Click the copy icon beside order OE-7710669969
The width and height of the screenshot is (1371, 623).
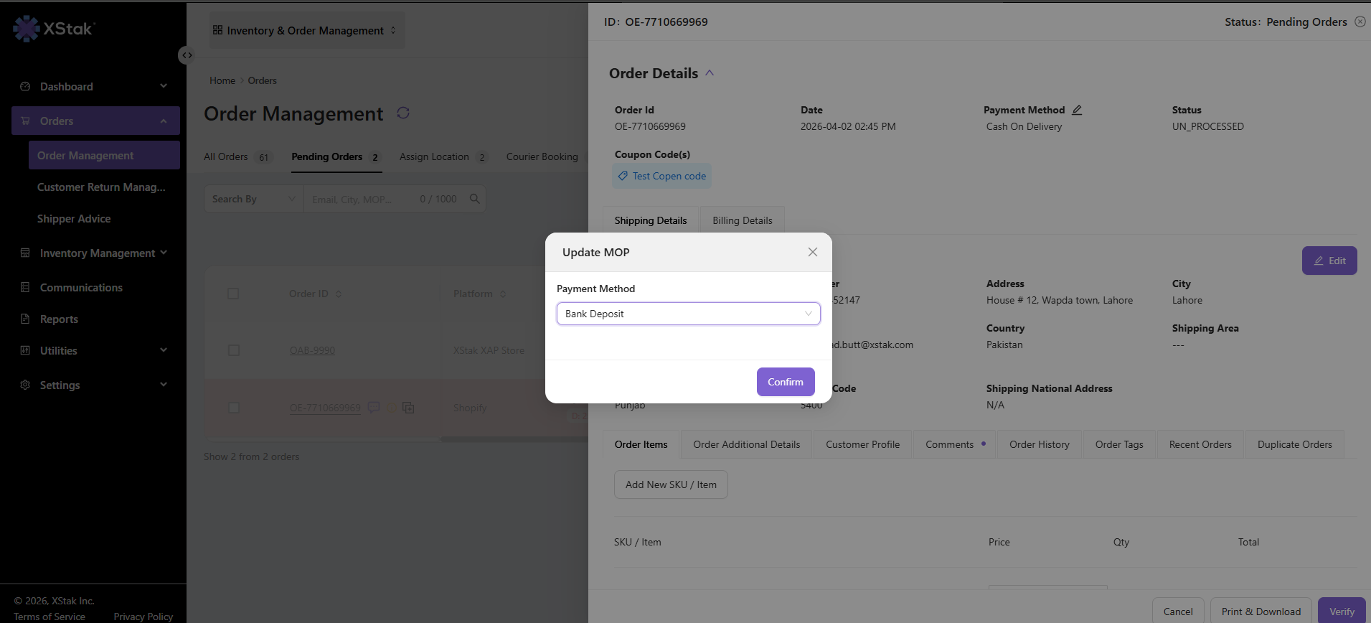click(x=408, y=408)
